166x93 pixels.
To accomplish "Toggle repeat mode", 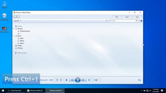I will point(61,80).
